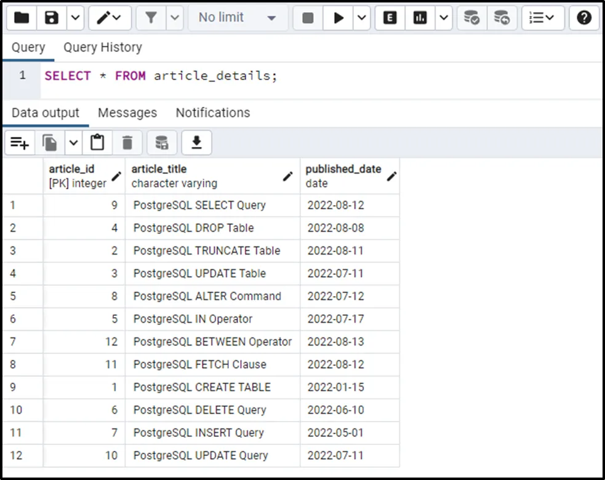This screenshot has height=480, width=605.
Task: Select the PostgreSQL BETWEEN Operator cell
Action: click(212, 342)
